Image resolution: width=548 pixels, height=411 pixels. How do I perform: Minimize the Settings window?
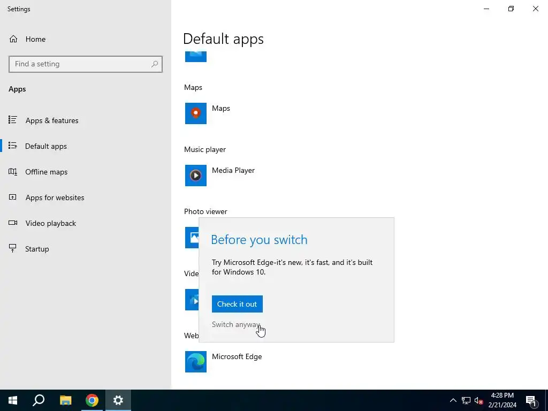[486, 9]
